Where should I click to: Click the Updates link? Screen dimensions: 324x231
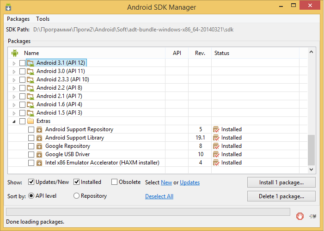(x=190, y=182)
